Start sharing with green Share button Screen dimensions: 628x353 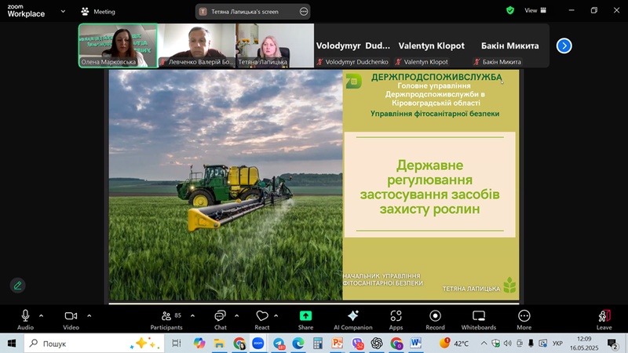point(305,318)
